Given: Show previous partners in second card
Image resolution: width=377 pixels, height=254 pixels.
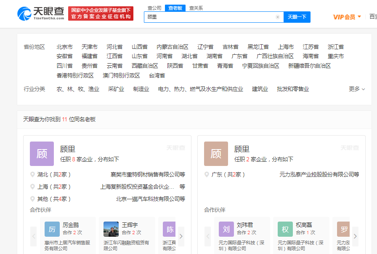Looking at the screenshot, I should pos(208,236).
